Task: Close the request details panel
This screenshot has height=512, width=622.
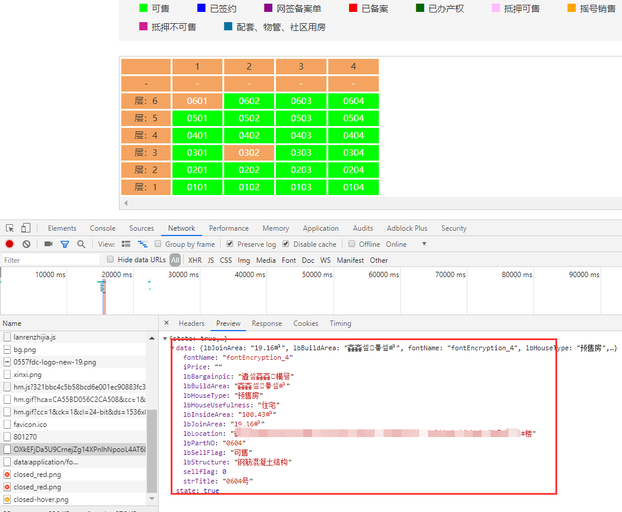Action: pos(167,323)
